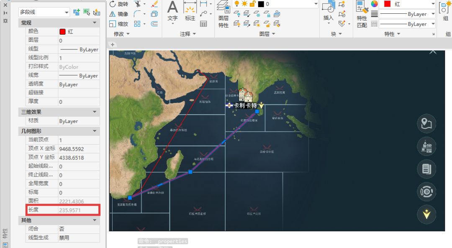452x248 pixels.
Task: Click the map location pin button
Action: click(426, 123)
